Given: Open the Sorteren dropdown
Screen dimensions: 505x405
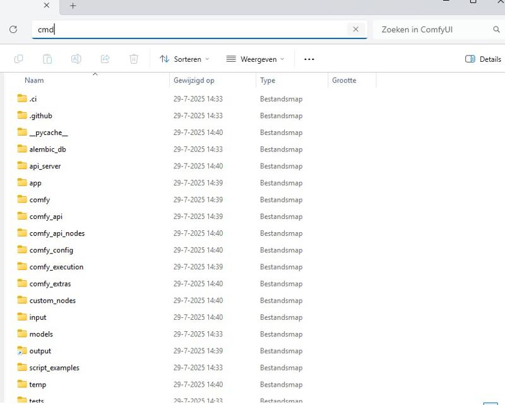Looking at the screenshot, I should coord(184,59).
